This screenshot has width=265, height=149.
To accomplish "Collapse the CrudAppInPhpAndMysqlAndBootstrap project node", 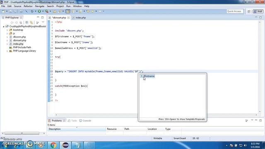I will pos(4,26).
